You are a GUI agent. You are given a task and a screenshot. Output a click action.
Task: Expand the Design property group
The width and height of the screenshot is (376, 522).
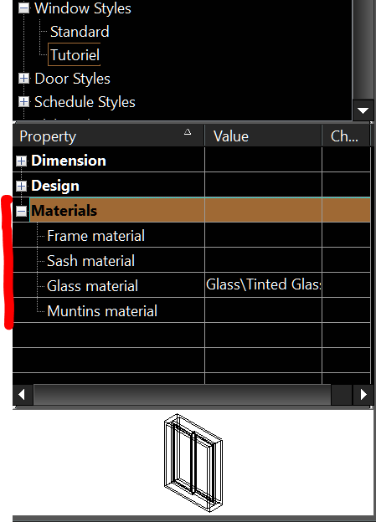coord(21,186)
